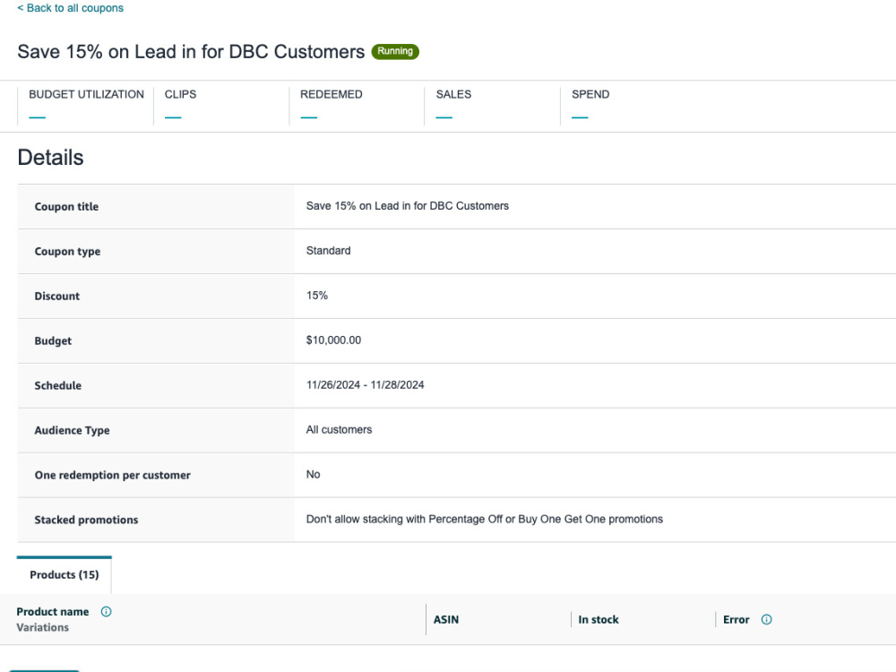
Task: Click the Coupon title value text
Action: click(408, 206)
